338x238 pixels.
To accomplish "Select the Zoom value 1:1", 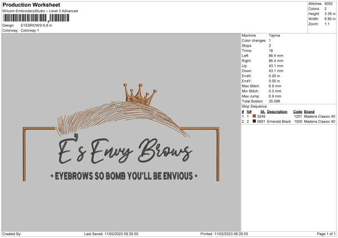I will pos(327,24).
